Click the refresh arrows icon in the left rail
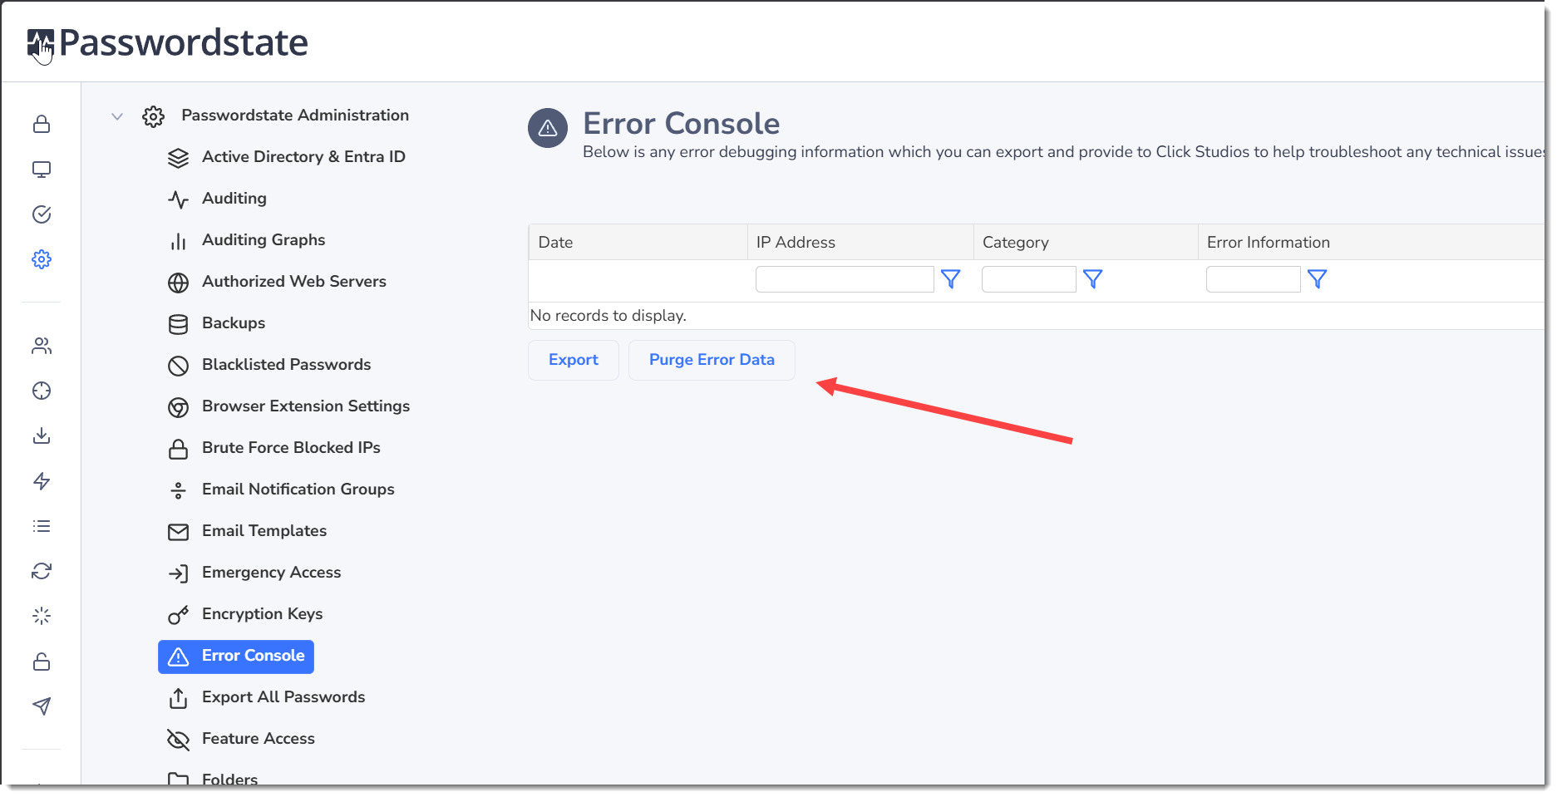 (x=42, y=571)
